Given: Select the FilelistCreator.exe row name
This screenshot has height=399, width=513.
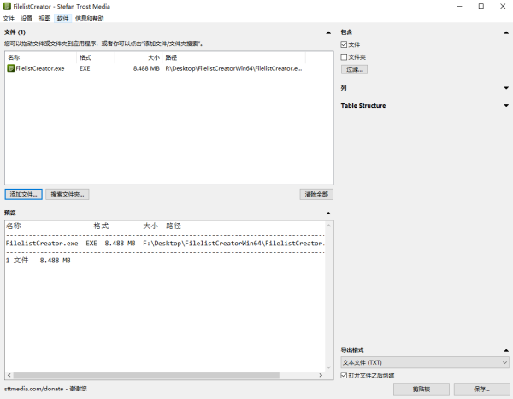Looking at the screenshot, I should pos(40,68).
